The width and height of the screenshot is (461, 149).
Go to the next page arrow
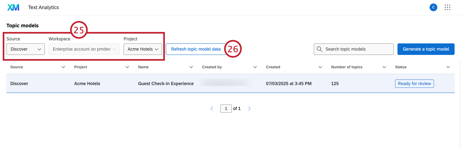click(249, 109)
